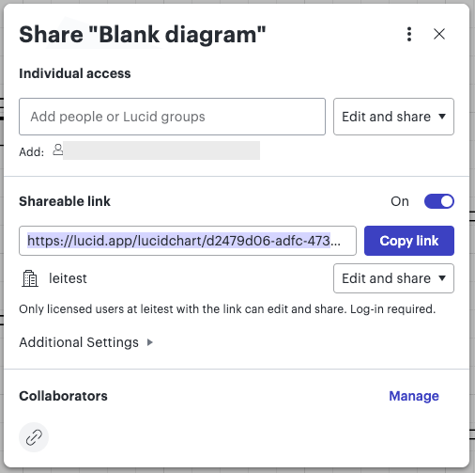Close the Share dialog with the X
475x473 pixels.
point(439,34)
